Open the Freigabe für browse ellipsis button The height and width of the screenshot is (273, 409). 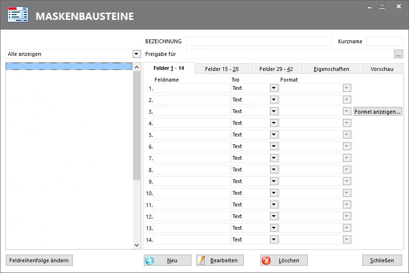pos(399,54)
